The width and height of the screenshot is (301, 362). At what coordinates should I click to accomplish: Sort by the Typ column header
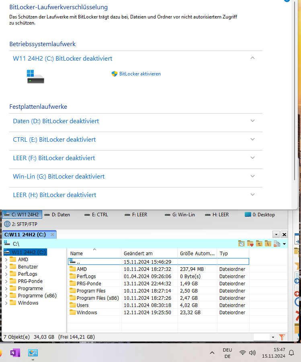click(233, 253)
